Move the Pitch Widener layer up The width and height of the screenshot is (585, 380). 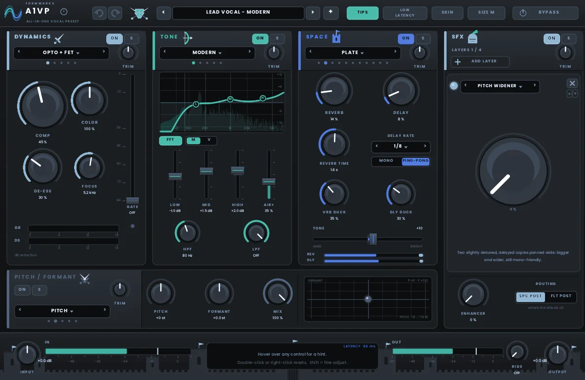click(x=569, y=94)
